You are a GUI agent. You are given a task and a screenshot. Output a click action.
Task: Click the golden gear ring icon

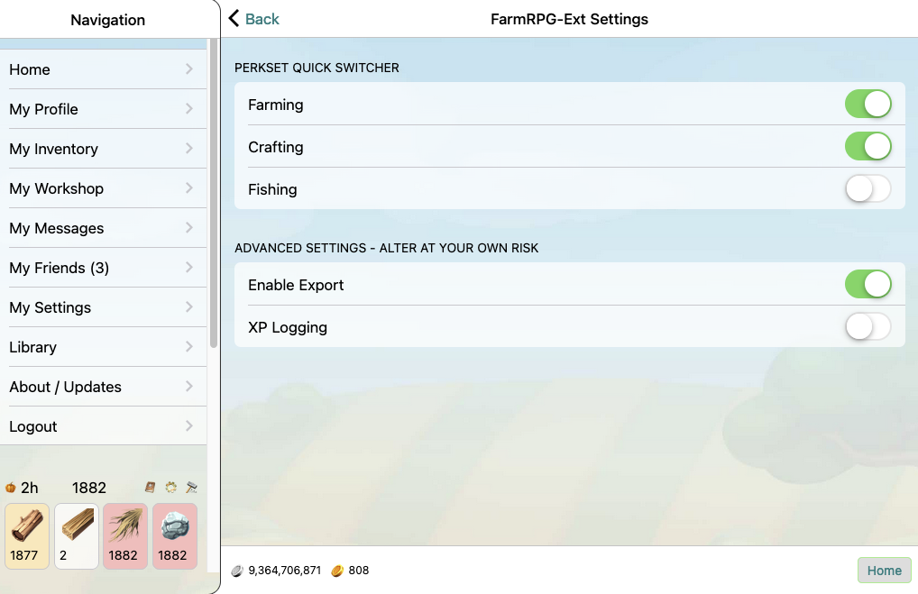[171, 487]
